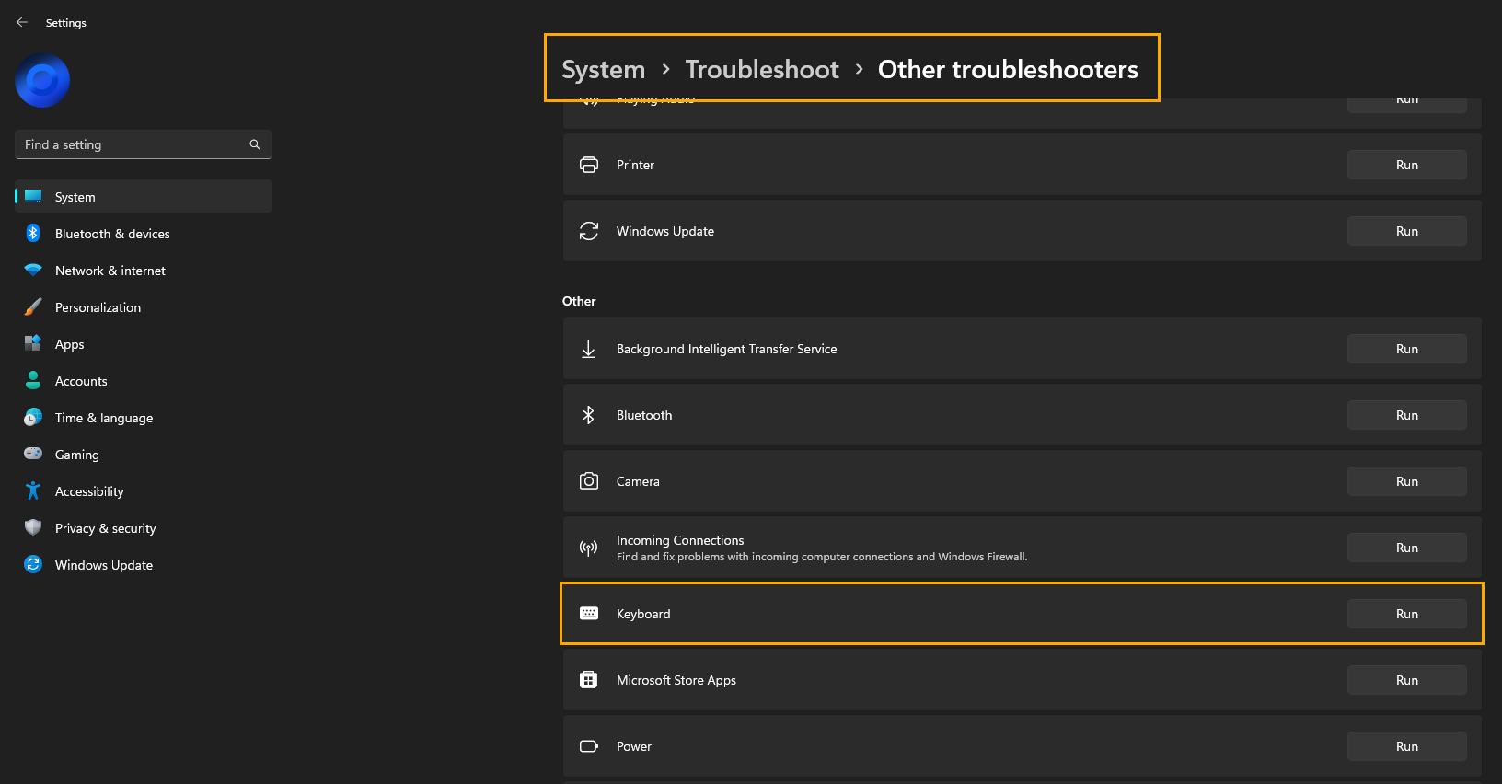Click Troubleshoot in the breadcrumb
Screen dimensions: 1502x784
point(762,69)
